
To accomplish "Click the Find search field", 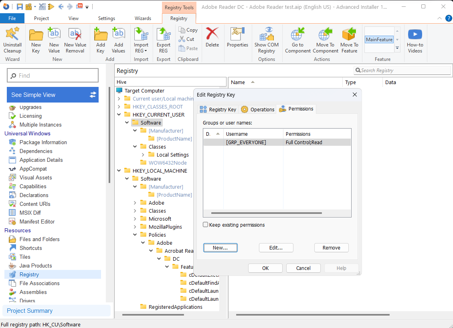I will click(x=53, y=75).
